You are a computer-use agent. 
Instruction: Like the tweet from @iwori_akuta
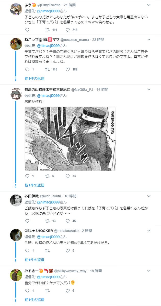68,221
